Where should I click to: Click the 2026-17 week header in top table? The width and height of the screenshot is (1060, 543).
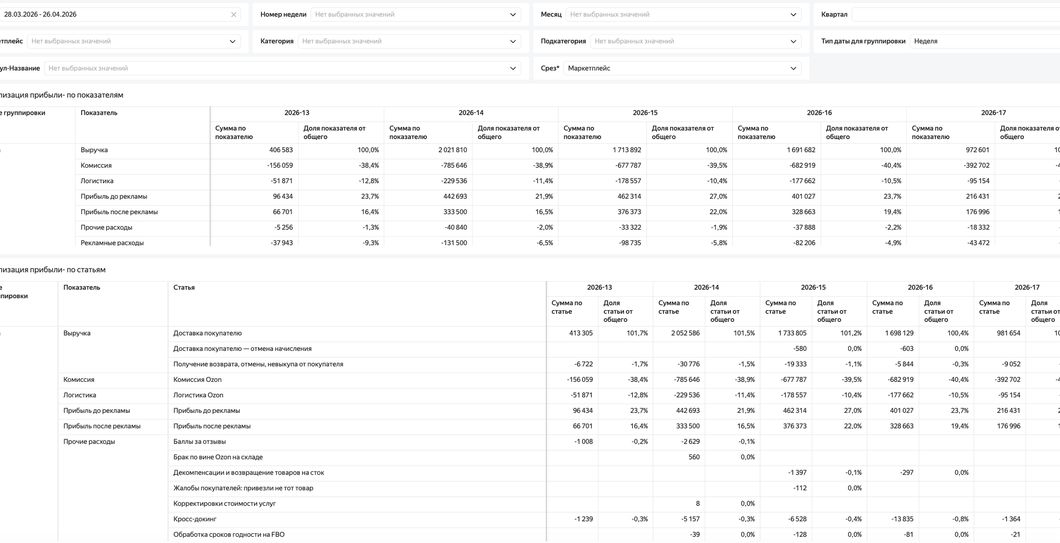click(x=993, y=113)
